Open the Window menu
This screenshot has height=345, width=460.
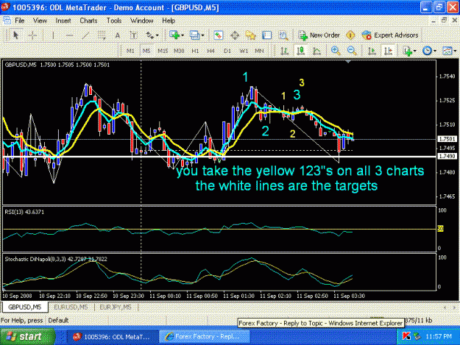tap(142, 21)
